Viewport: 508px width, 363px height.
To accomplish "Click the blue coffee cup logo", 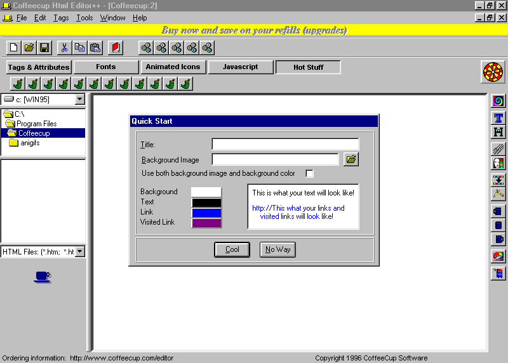I will point(43,277).
